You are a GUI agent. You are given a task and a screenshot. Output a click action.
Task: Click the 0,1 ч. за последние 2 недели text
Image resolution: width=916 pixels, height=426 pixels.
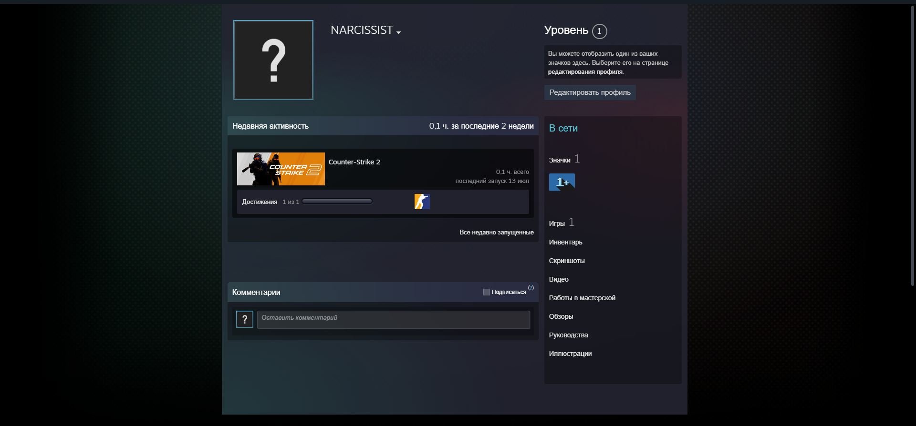click(481, 126)
